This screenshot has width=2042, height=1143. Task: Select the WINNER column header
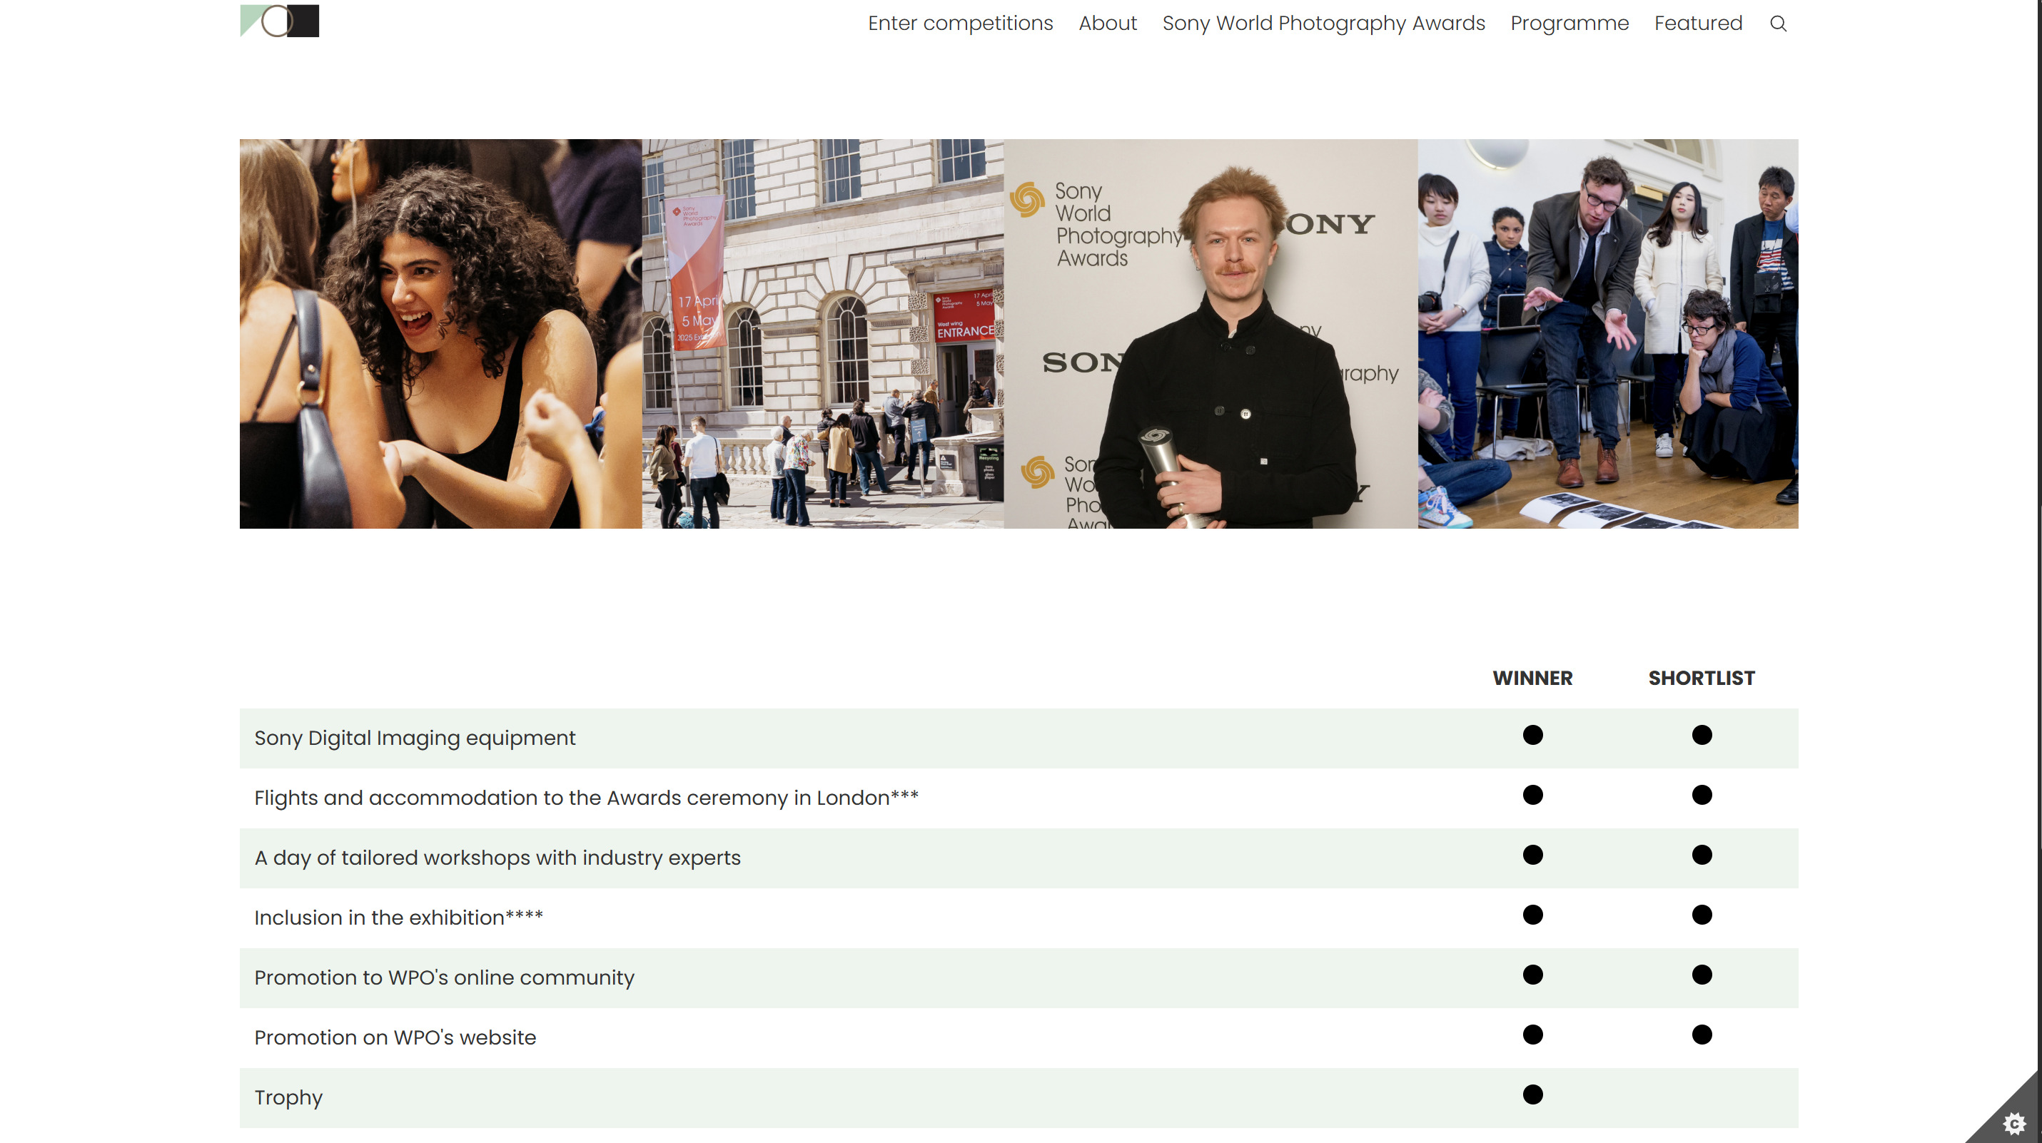pos(1532,678)
